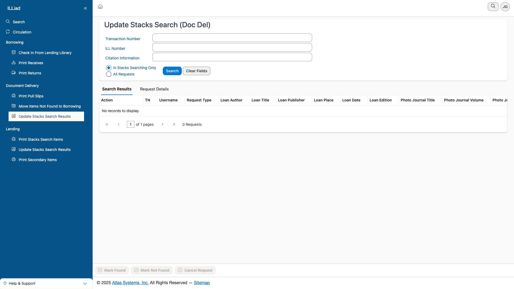Expand the Help & Support section
Viewport: 514px width, 289px height.
coord(85,283)
